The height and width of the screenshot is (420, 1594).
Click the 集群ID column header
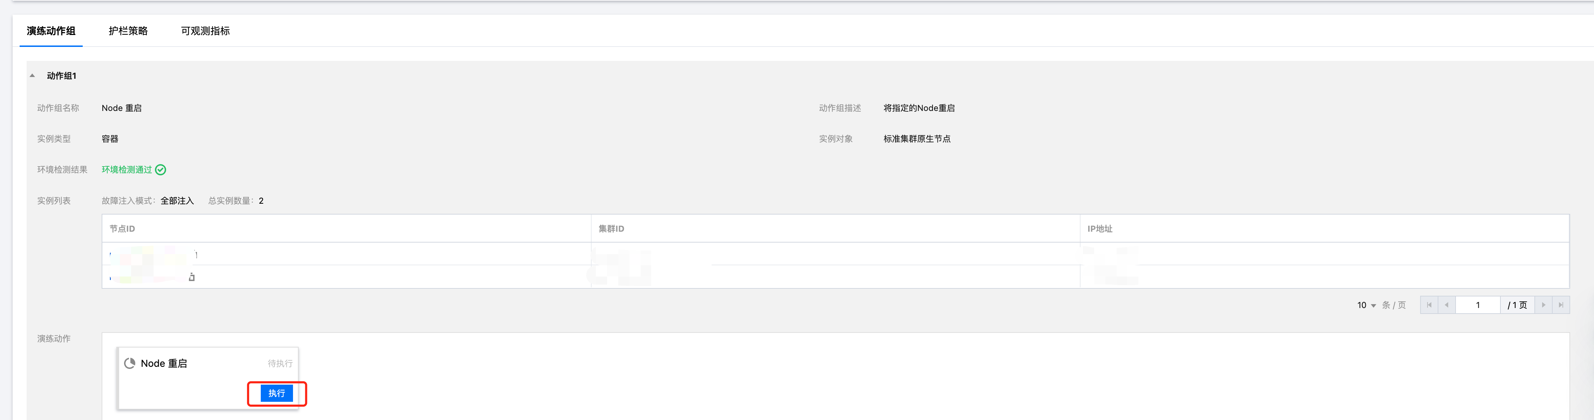click(x=611, y=229)
